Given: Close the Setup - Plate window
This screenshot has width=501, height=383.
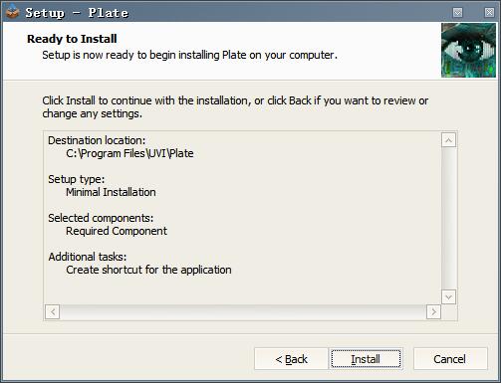Looking at the screenshot, I should (x=489, y=12).
